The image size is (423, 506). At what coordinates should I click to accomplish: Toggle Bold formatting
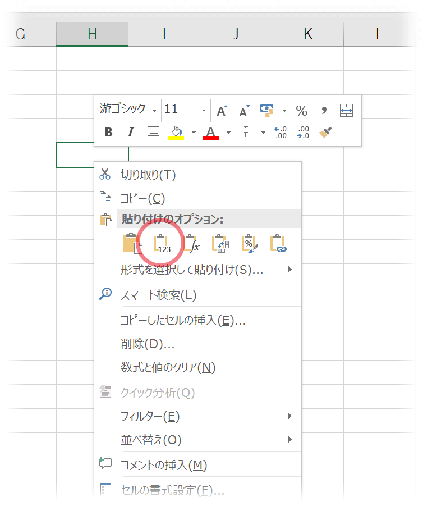click(109, 133)
